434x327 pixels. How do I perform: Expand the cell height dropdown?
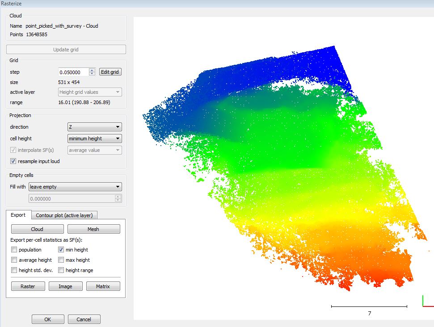94,138
